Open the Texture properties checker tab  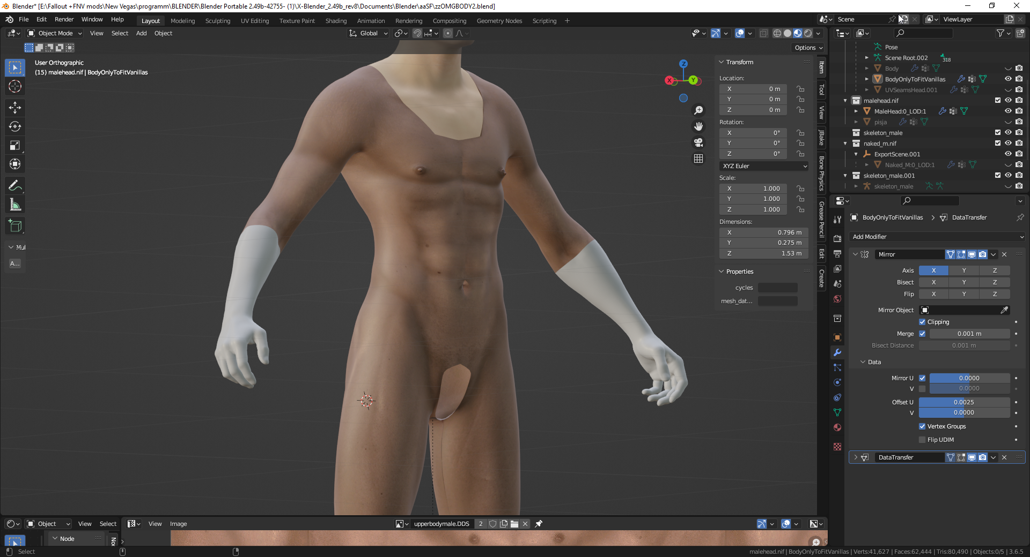[x=837, y=447]
